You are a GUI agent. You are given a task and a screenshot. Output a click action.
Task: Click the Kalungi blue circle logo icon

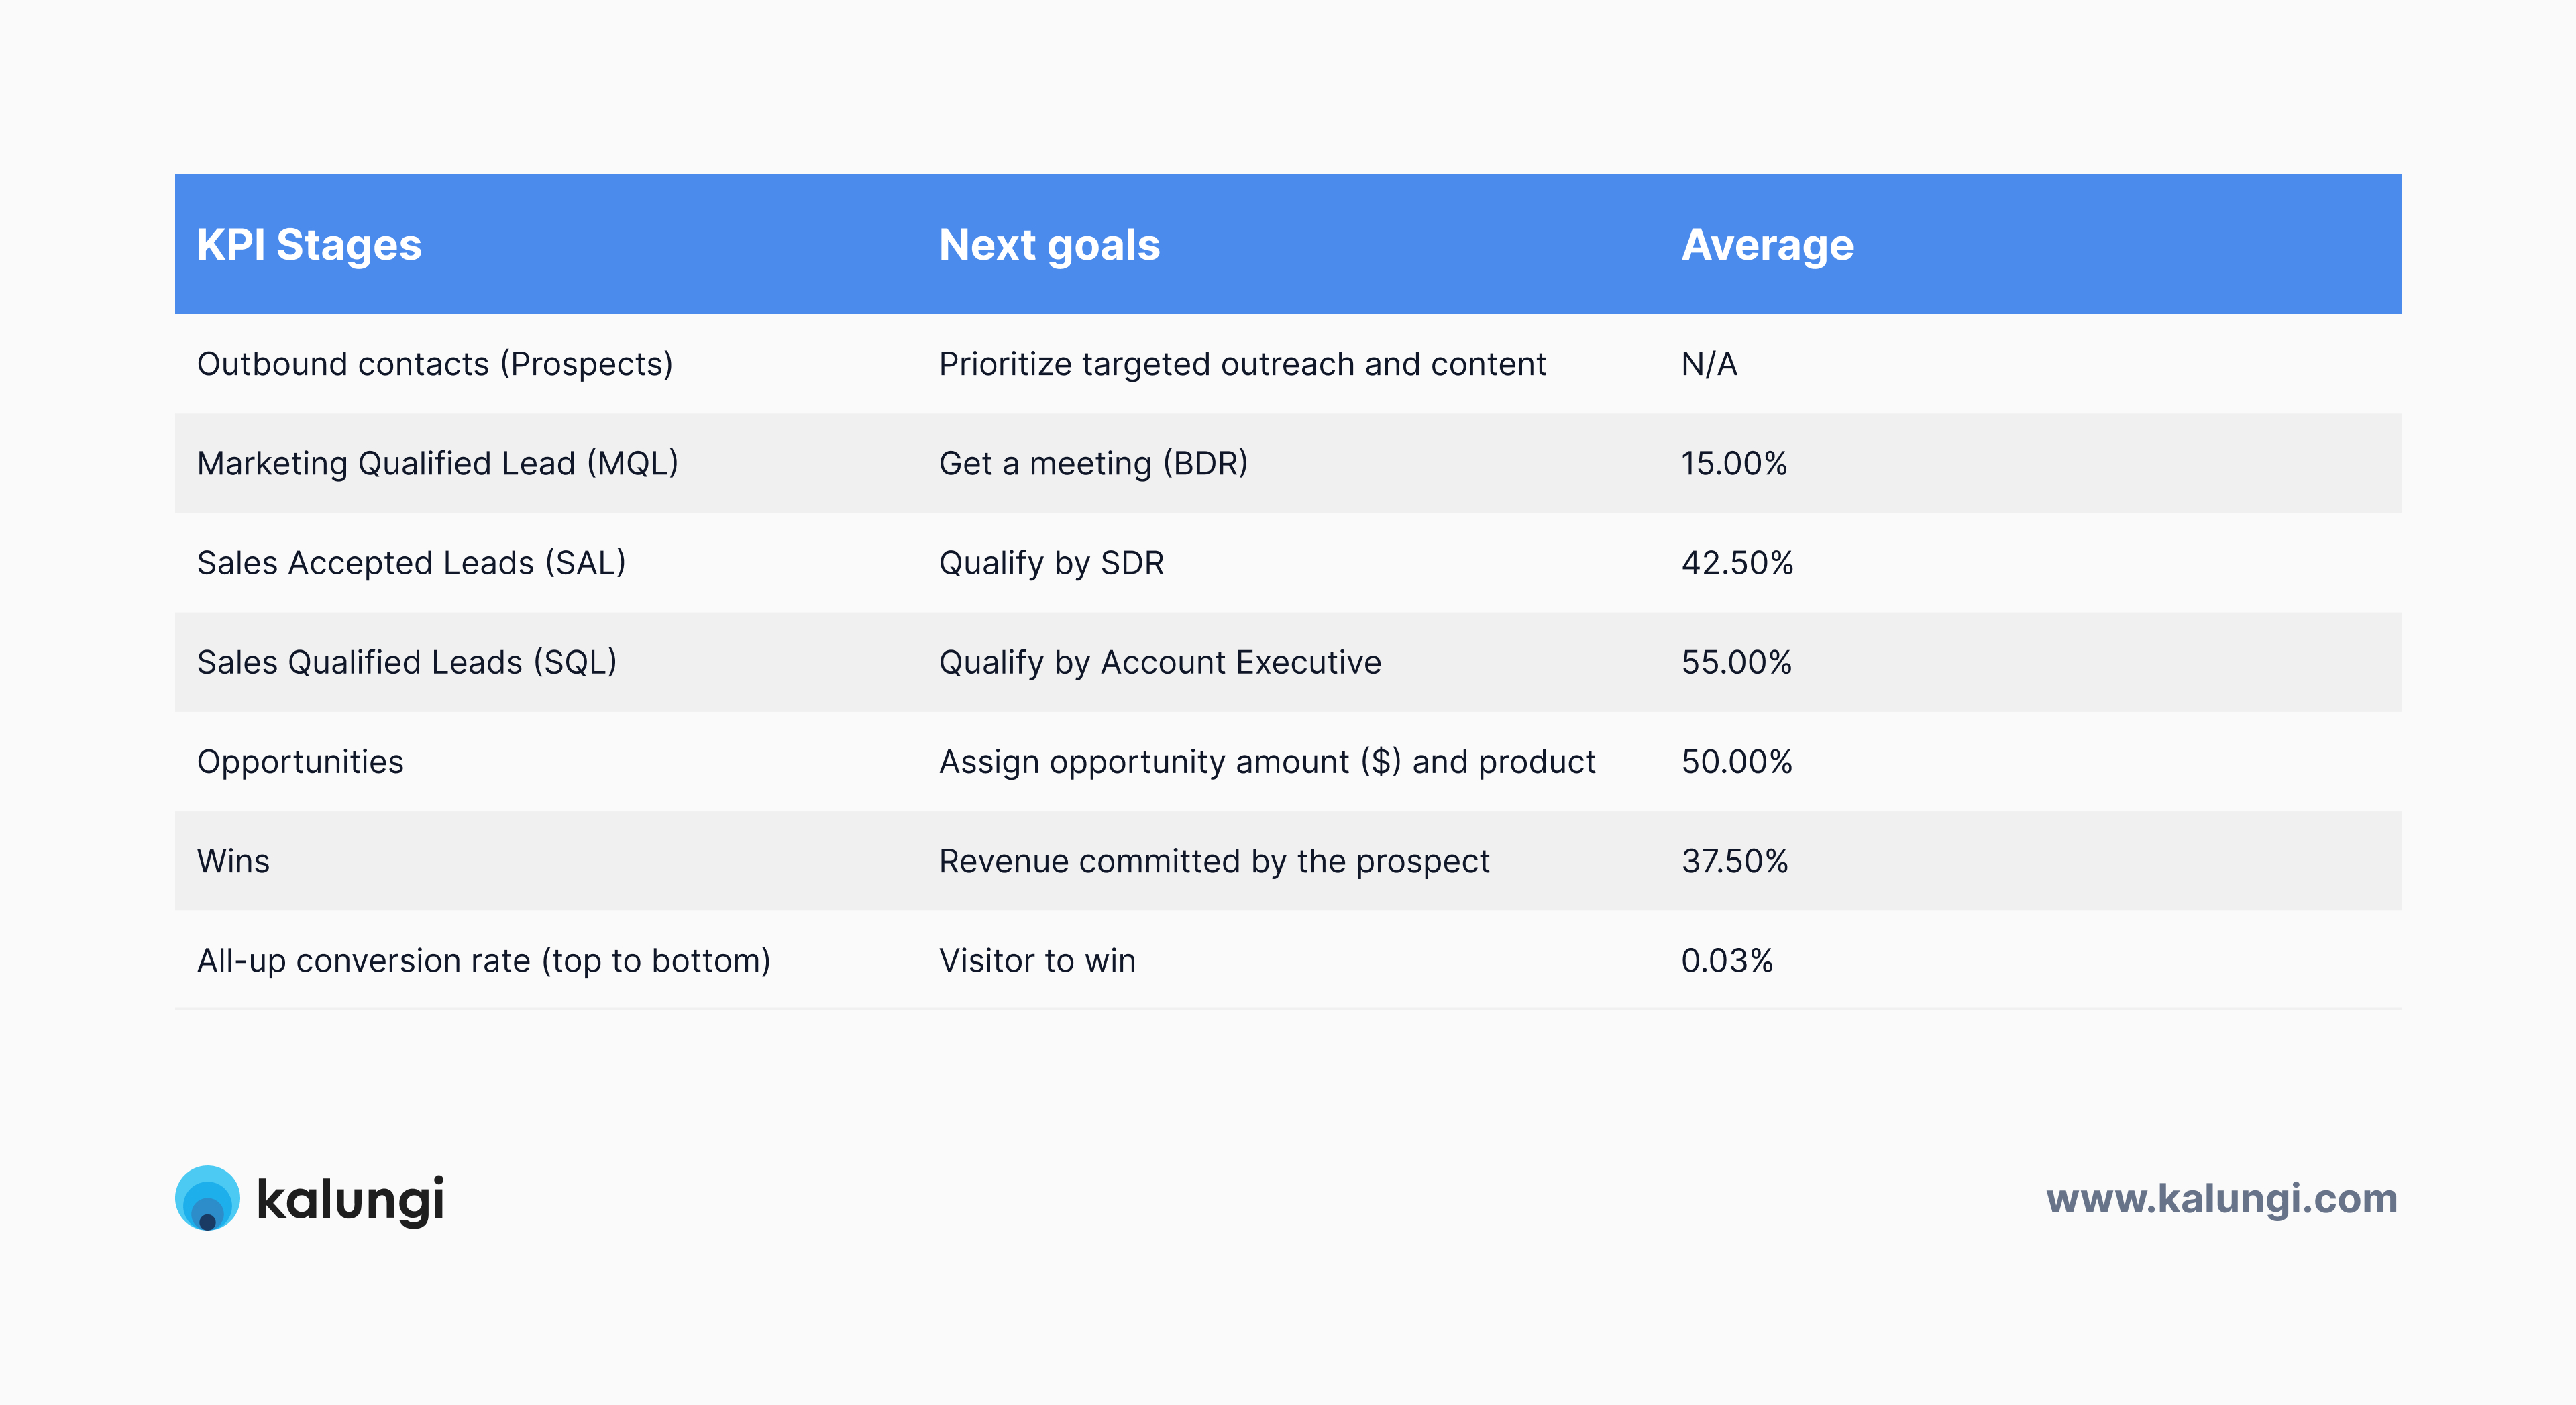(207, 1197)
